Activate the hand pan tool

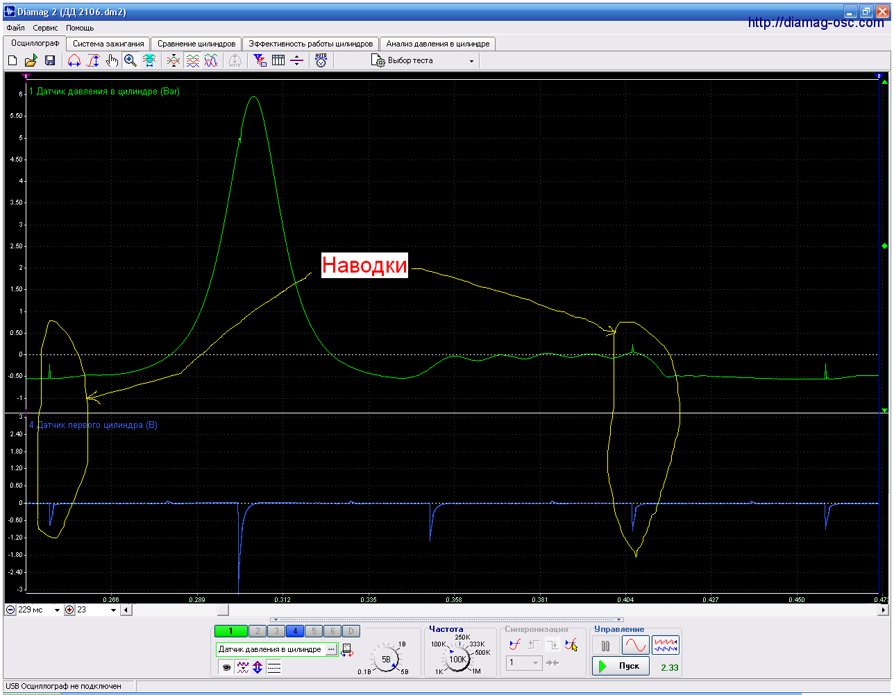(x=112, y=61)
